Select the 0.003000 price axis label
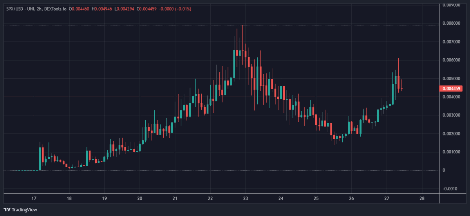The image size is (470, 216). 452,115
